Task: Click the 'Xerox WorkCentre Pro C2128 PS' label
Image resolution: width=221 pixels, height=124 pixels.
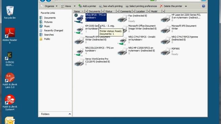Action: (x=97, y=60)
